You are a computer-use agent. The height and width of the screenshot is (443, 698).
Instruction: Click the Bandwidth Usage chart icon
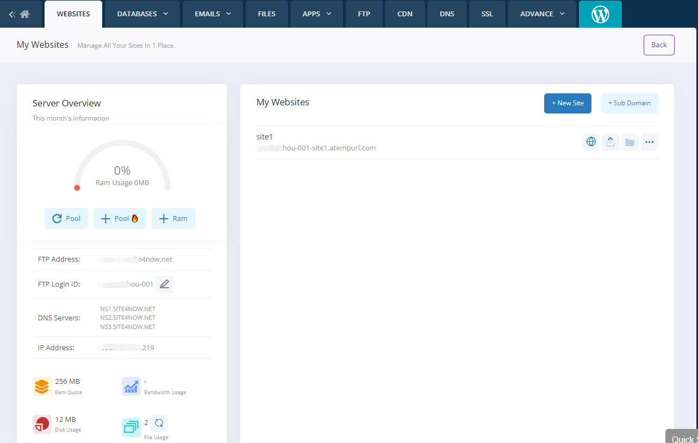coord(131,386)
